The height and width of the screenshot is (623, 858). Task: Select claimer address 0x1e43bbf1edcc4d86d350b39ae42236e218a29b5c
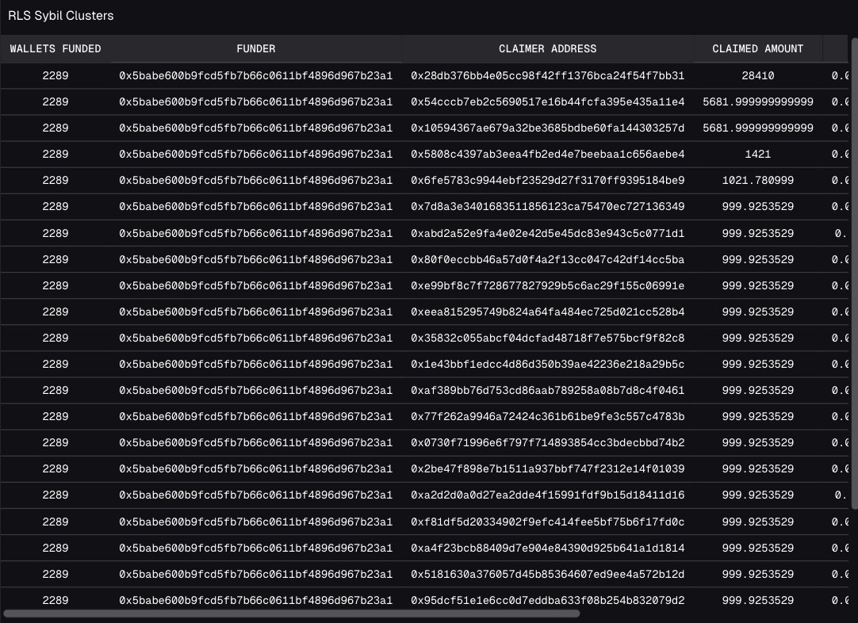coord(547,365)
